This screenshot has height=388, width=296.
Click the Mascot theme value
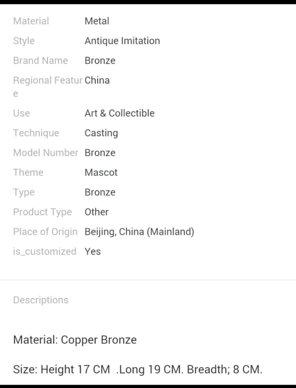coord(101,172)
